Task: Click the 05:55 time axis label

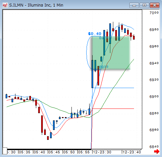Action: pos(84,152)
